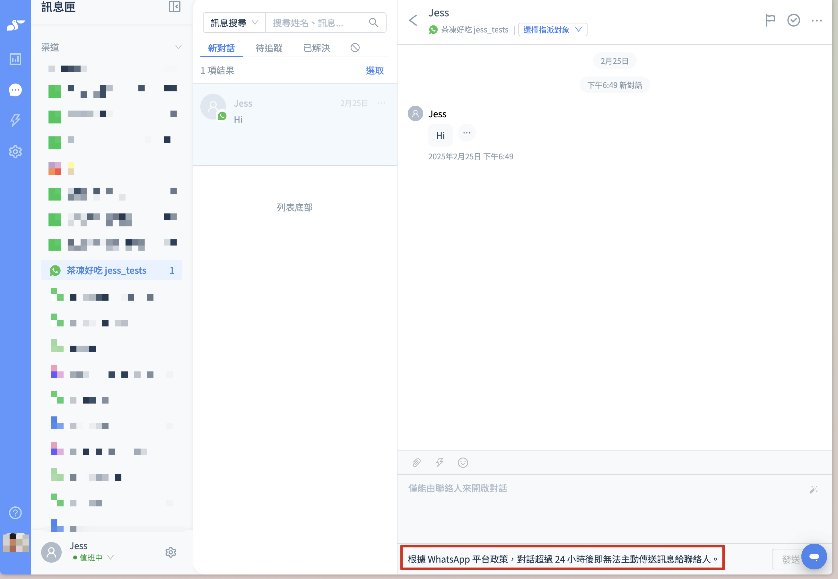Viewport: 838px width, 579px height.
Task: Open the attachment paperclip icon
Action: (x=416, y=462)
